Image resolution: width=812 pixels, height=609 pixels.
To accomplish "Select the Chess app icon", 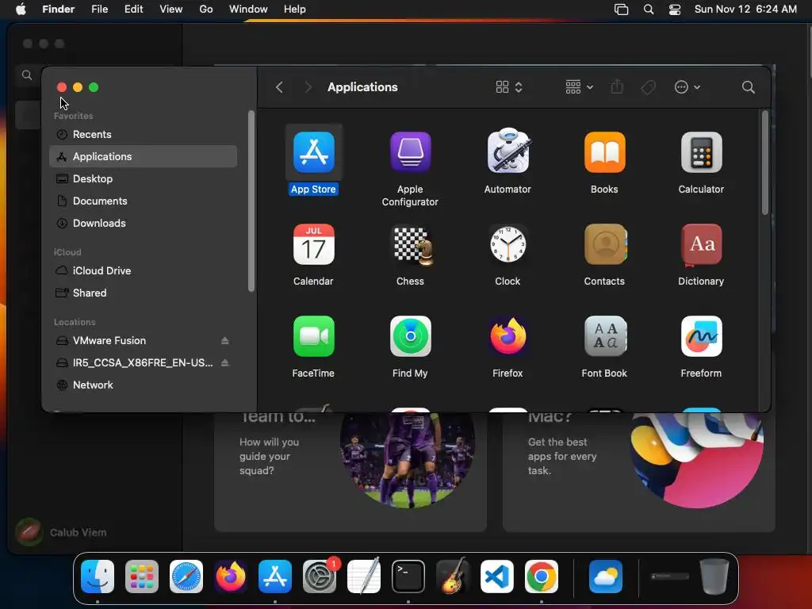I will (412, 246).
